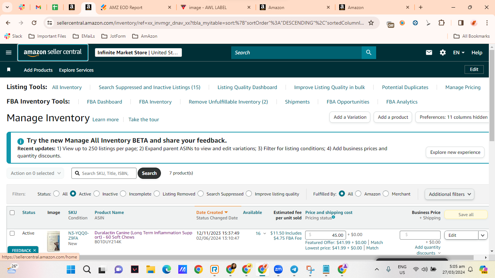Open All Bookmarks folder
The width and height of the screenshot is (495, 278).
click(x=472, y=36)
